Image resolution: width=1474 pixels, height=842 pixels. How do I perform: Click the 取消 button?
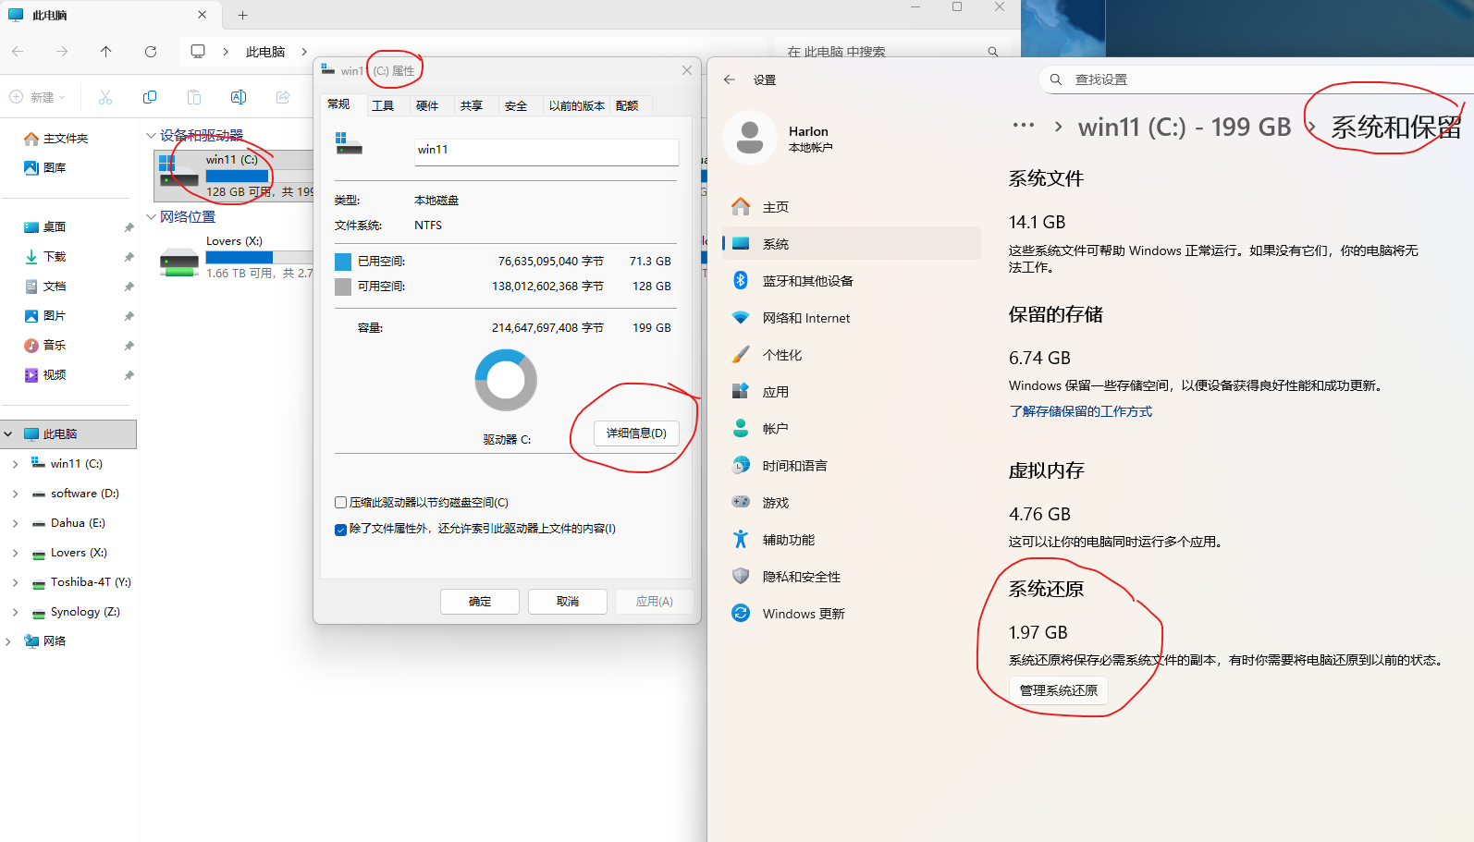(x=568, y=602)
